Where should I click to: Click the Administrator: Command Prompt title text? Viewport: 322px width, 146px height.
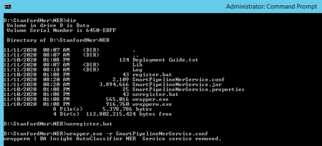click(x=271, y=7)
